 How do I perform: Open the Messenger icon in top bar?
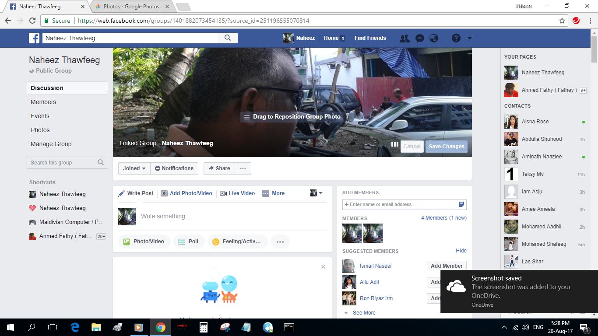tap(419, 38)
